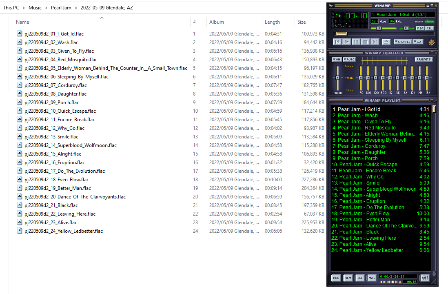This screenshot has height=294, width=448.
Task: Click the Winamp time display 00:10
Action: (356, 16)
